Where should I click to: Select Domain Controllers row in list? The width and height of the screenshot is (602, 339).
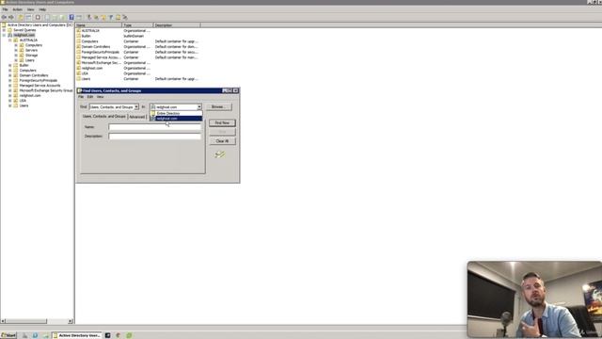96,46
